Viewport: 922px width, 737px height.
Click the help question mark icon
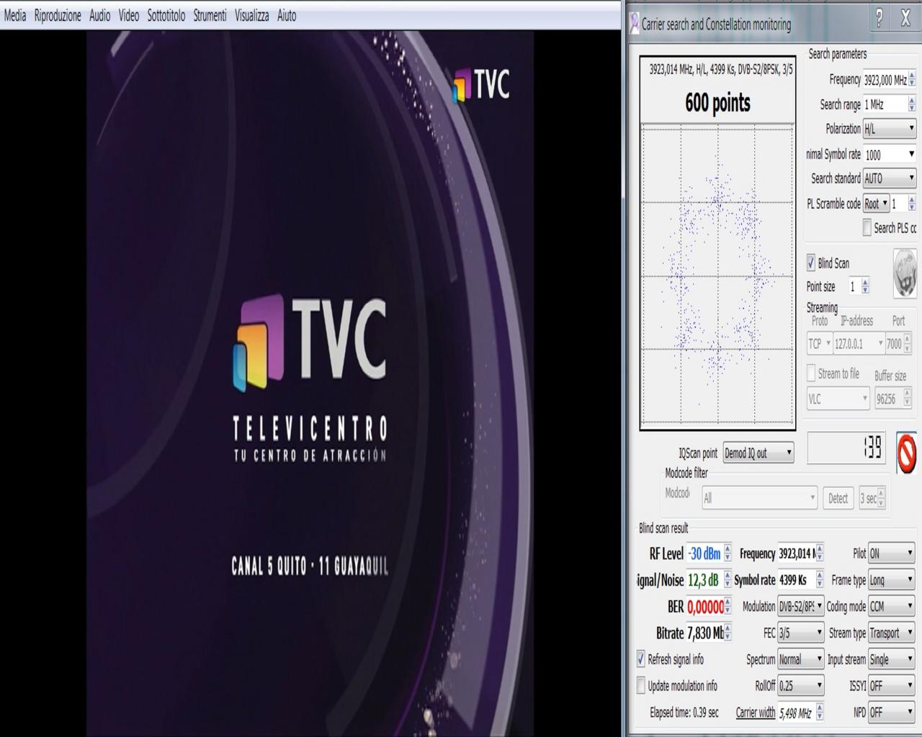point(879,19)
